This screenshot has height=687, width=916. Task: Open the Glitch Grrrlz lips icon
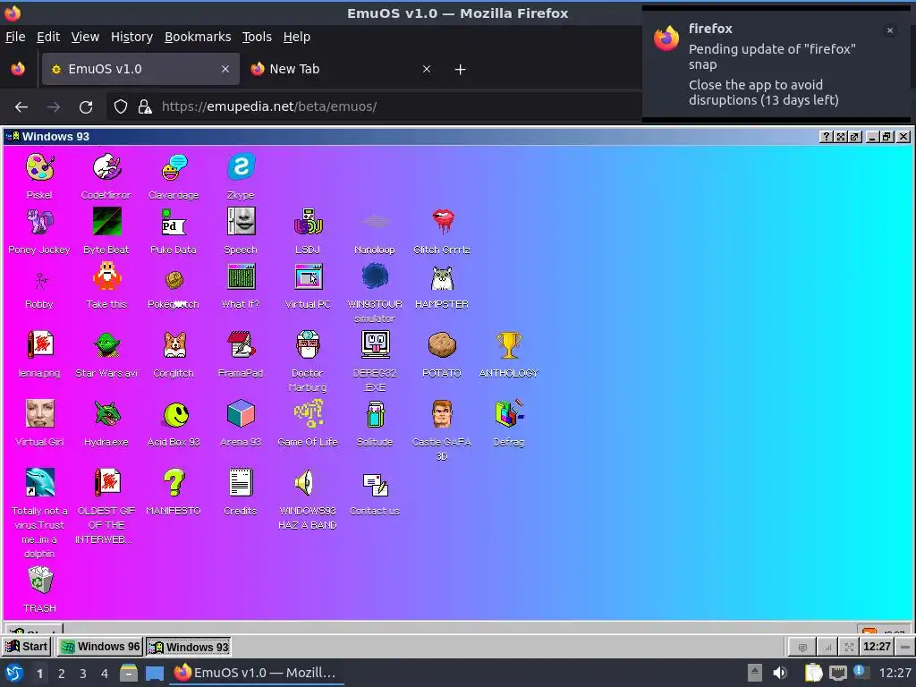pyautogui.click(x=442, y=223)
